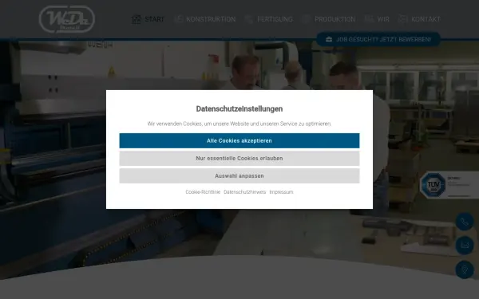Click the TÜV certification badge

pyautogui.click(x=449, y=185)
